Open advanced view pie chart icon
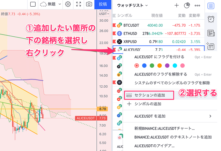This screenshot has height=151, width=221. [187, 6]
